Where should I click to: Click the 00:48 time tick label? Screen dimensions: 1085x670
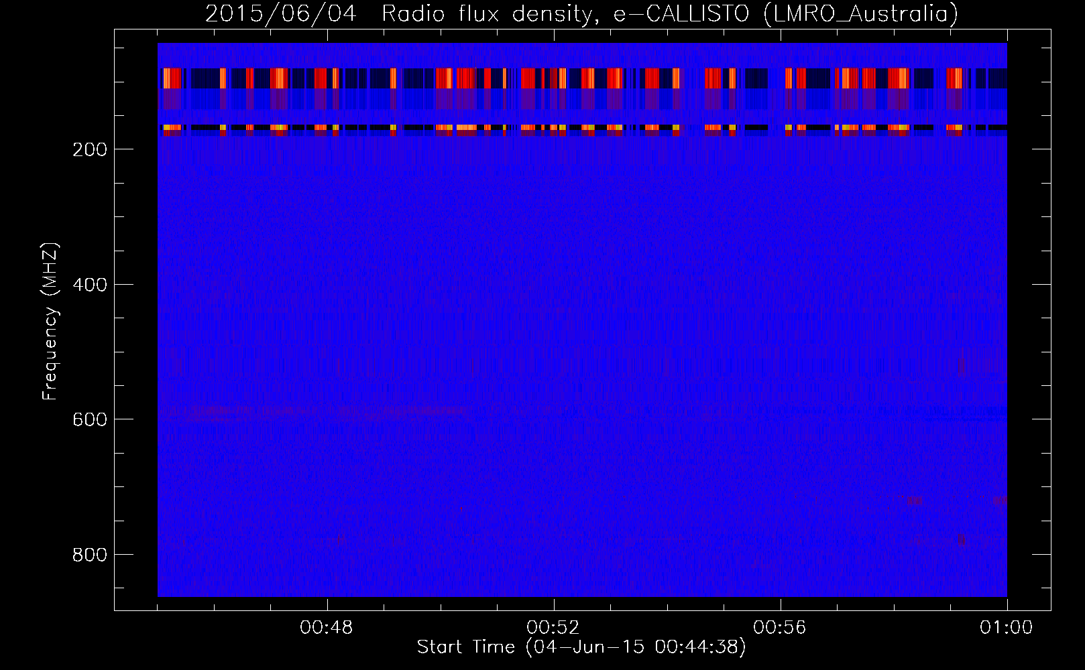click(x=327, y=628)
